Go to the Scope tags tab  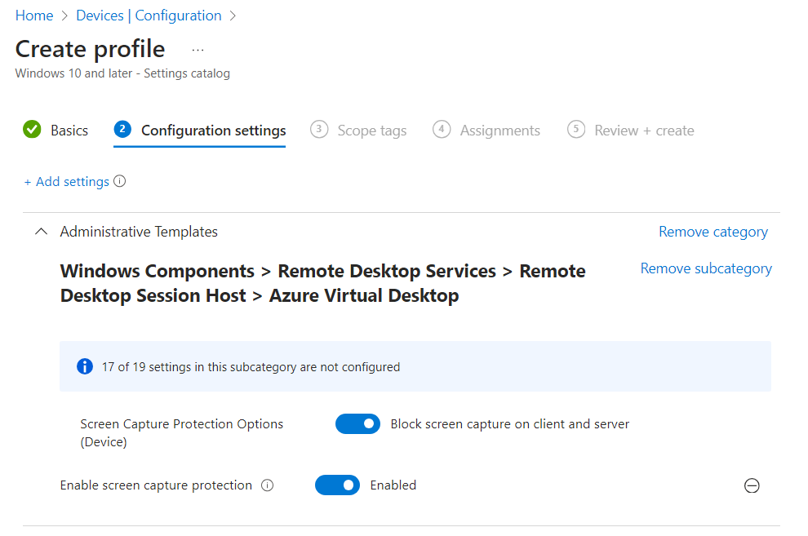[371, 131]
